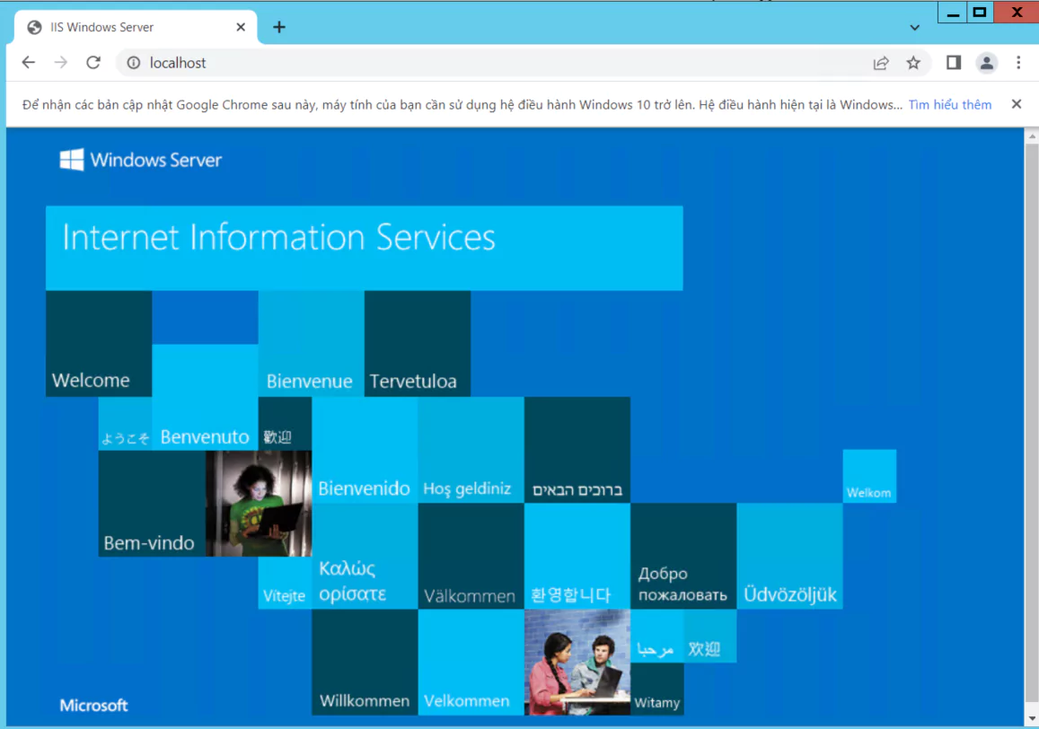1039x729 pixels.
Task: Click the Hebrew ברוכים הבאים tile
Action: click(x=577, y=450)
